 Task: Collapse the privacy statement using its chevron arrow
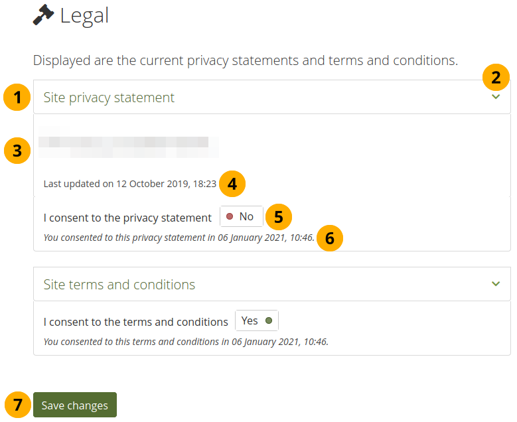click(496, 98)
